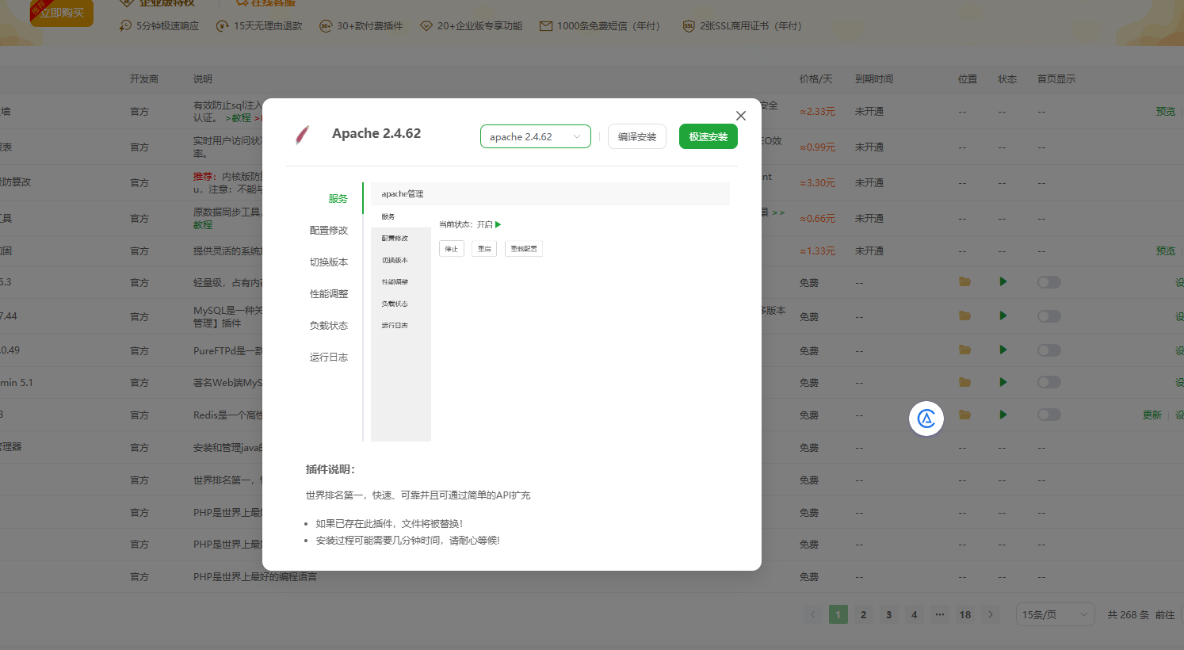Click the 更新 link in the Redis row
Screen dimensions: 1184x650
coord(1152,415)
